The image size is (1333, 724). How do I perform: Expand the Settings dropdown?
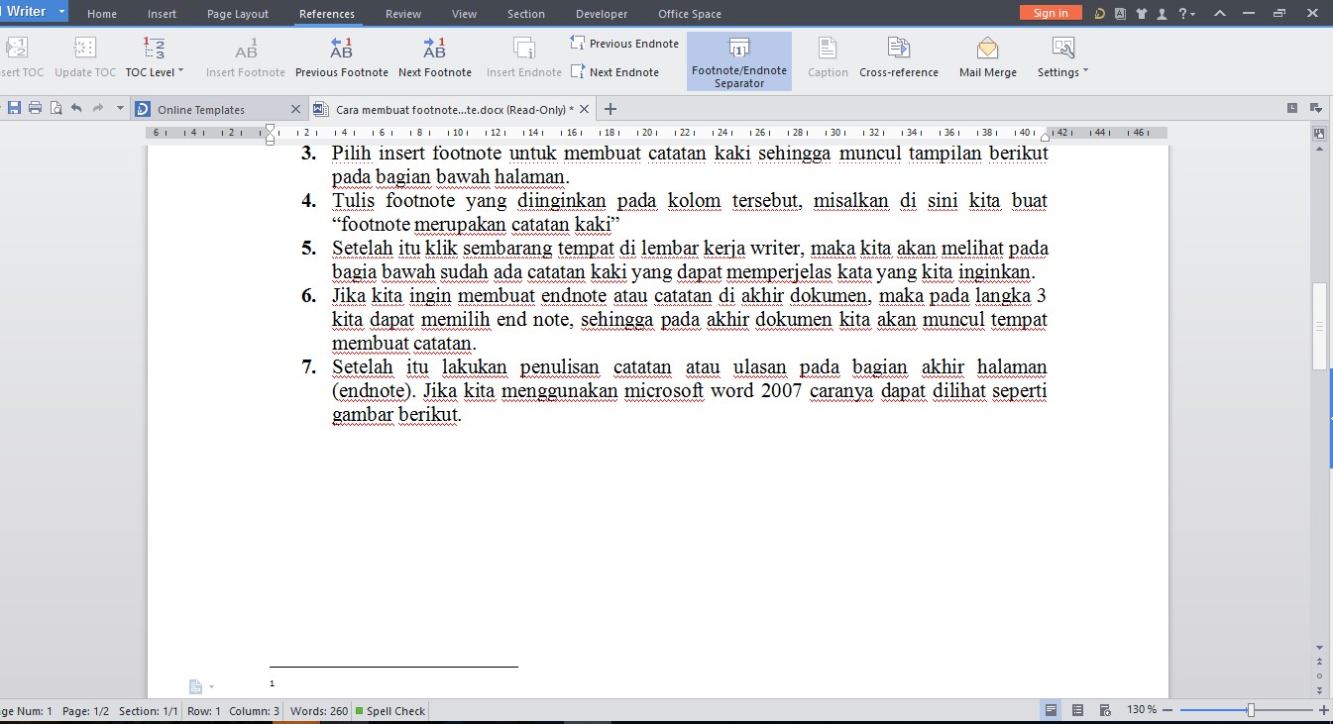[x=1061, y=71]
